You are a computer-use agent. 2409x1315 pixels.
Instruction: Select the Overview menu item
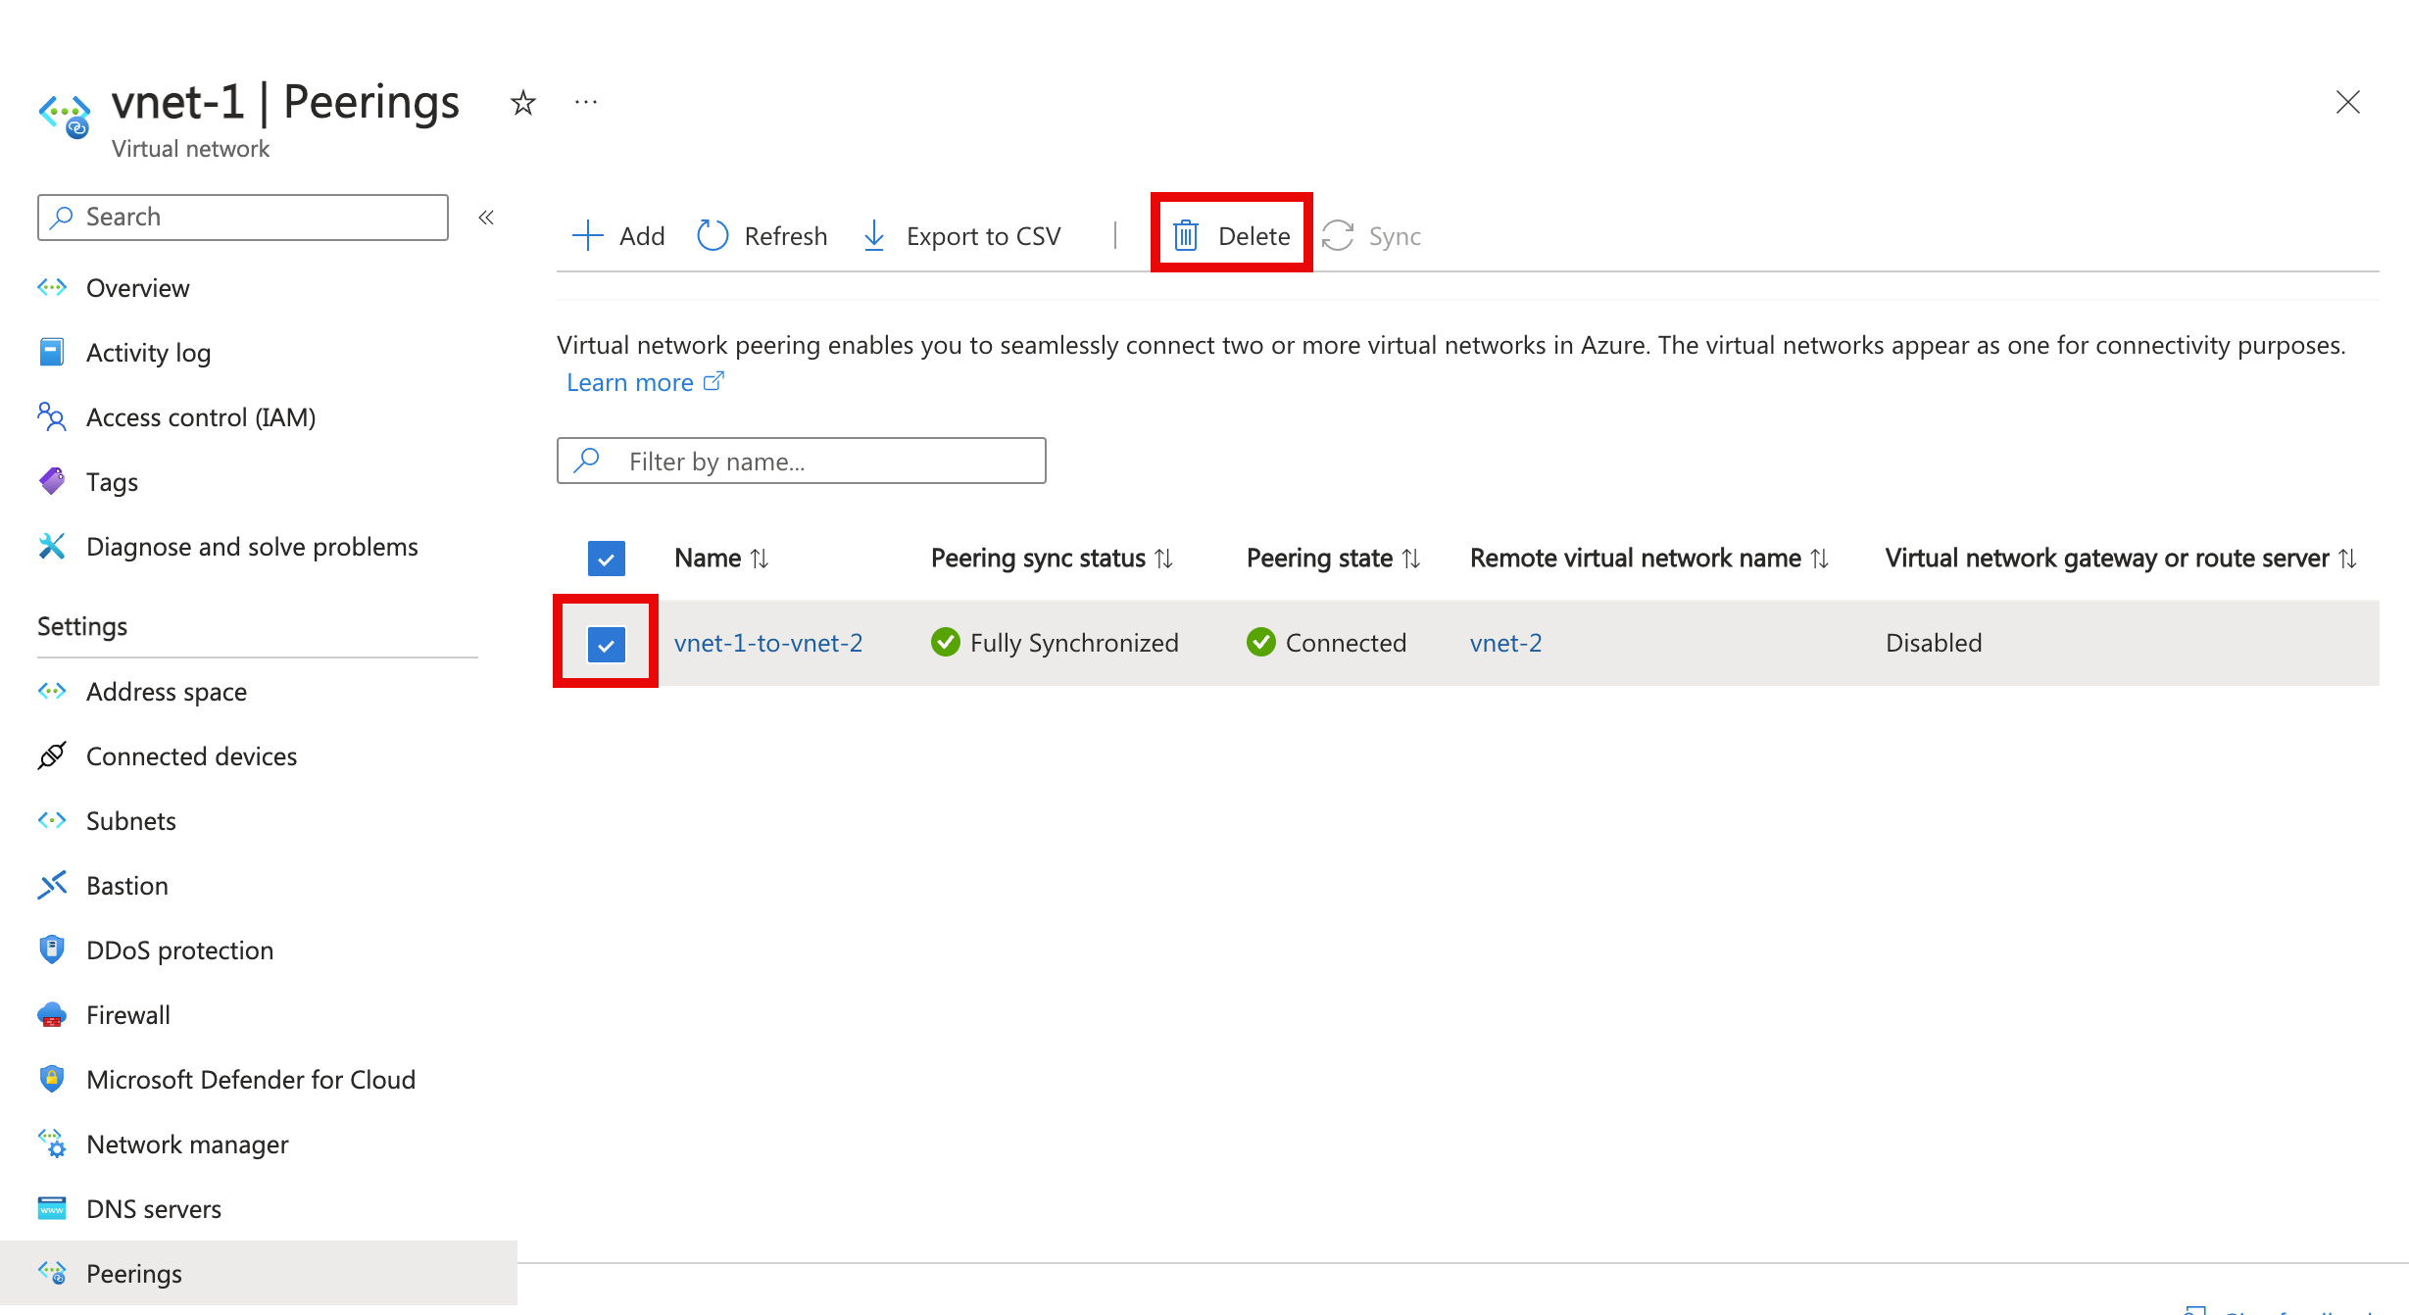pos(136,288)
